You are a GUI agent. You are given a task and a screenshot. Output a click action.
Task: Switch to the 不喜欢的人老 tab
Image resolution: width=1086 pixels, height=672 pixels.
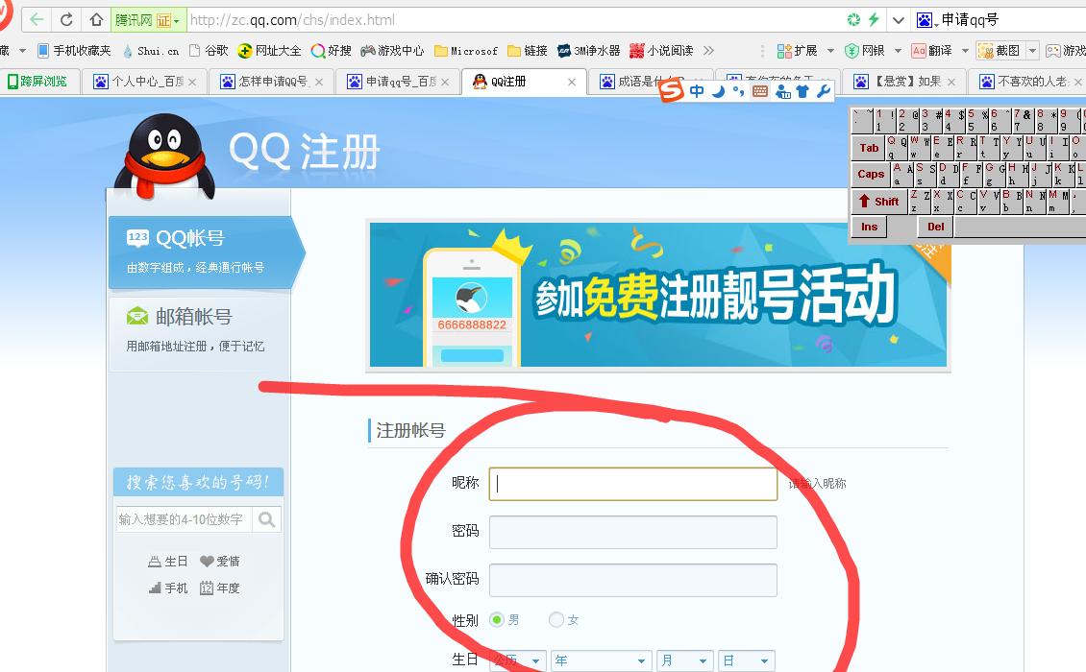(1027, 82)
